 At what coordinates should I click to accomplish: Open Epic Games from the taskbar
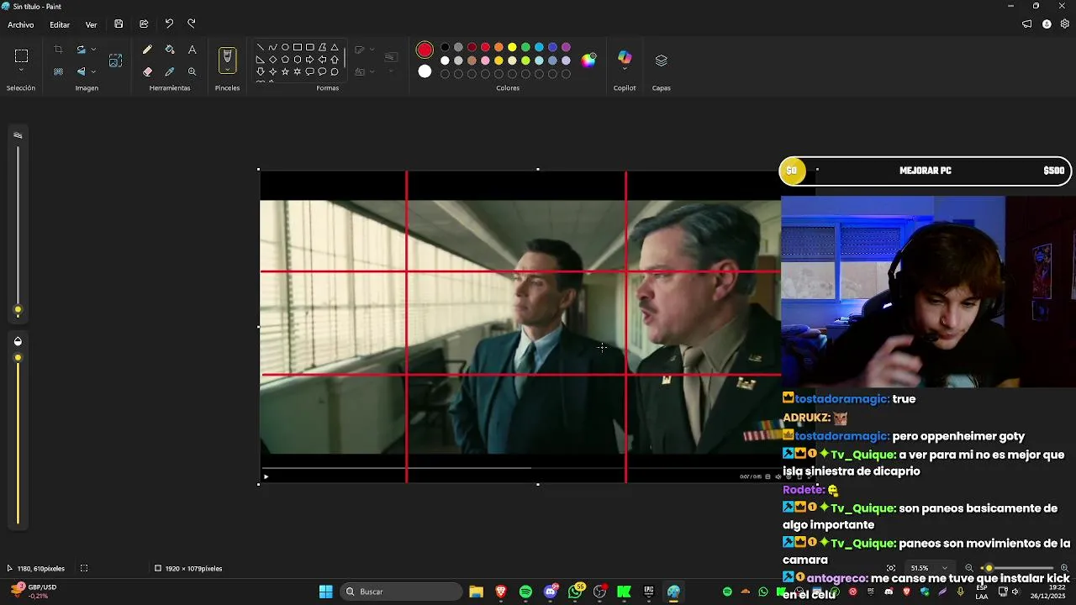click(x=649, y=592)
